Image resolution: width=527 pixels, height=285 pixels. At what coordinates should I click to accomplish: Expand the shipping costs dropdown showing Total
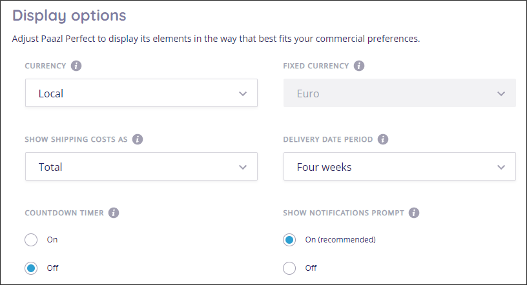pyautogui.click(x=141, y=166)
